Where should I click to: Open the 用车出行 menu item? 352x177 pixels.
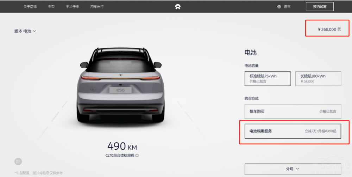click(x=97, y=7)
